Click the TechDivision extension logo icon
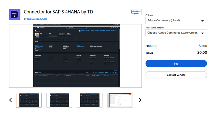 [x=15, y=15]
